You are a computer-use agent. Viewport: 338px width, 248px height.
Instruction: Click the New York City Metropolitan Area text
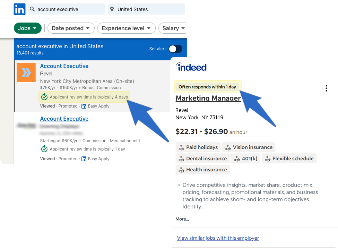point(87,81)
